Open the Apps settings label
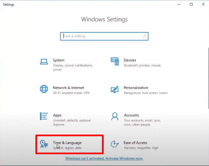209x166 pixels. (x=57, y=115)
